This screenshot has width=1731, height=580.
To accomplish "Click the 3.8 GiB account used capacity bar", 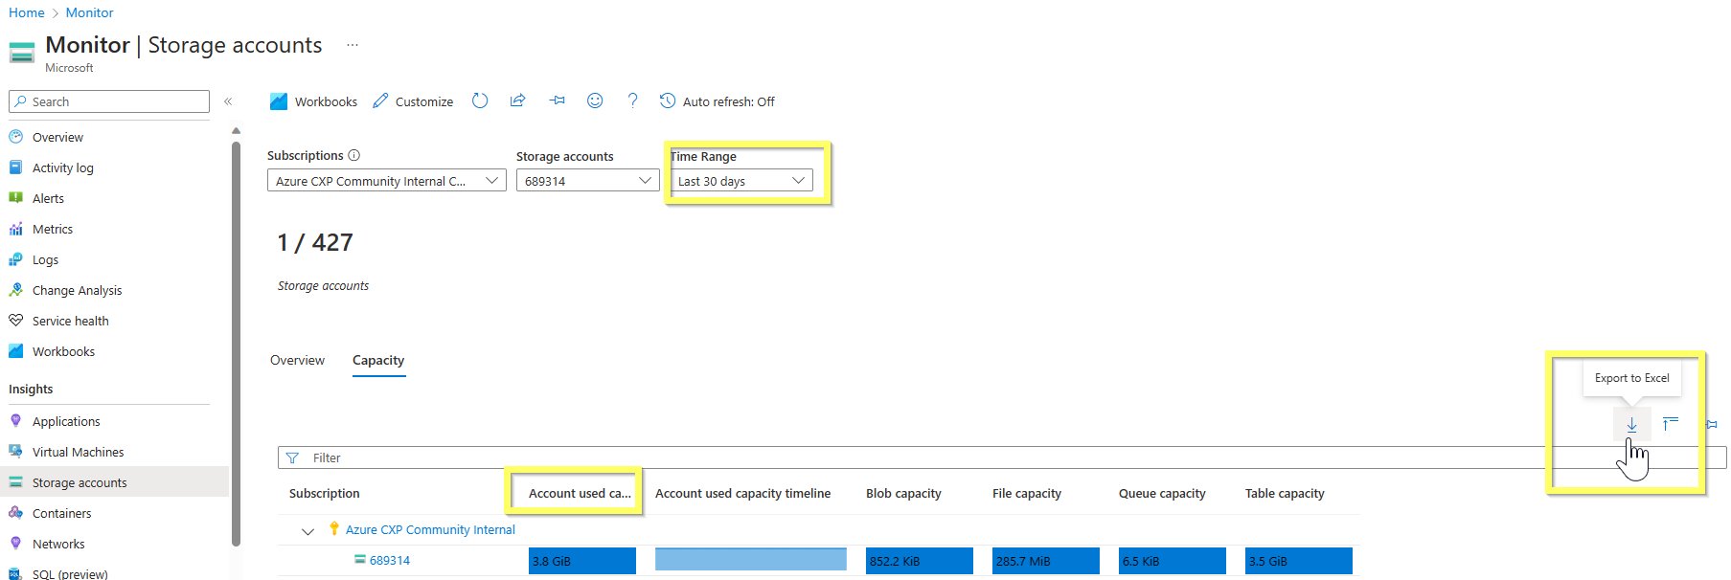I will [582, 561].
